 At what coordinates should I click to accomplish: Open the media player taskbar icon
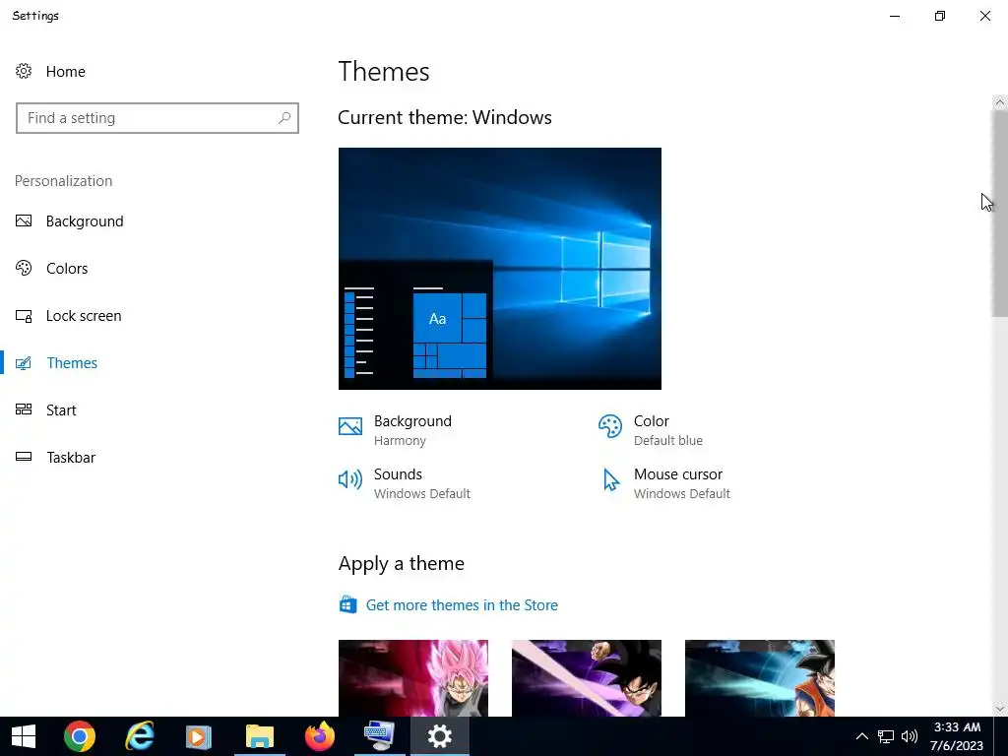pos(199,736)
